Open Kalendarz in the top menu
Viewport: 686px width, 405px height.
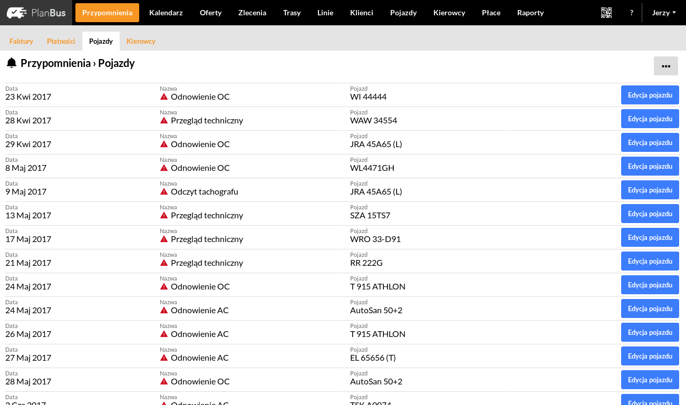coord(166,13)
